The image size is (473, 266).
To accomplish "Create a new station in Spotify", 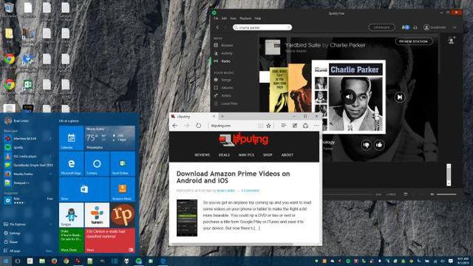I will tap(414, 41).
